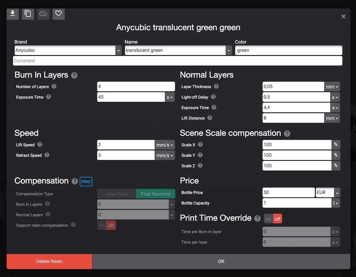
Task: Click the Time per Burn in layer field
Action: tap(296, 232)
